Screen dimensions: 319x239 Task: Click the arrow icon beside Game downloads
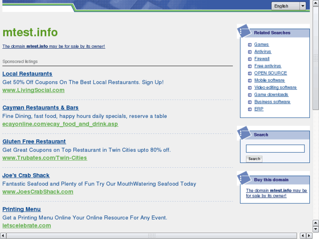[x=250, y=95]
